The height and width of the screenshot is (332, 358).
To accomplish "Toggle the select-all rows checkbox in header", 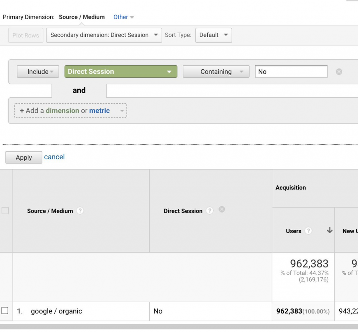I will click(5, 211).
